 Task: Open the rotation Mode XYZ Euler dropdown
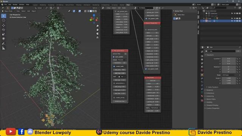pyautogui.click(x=229, y=75)
